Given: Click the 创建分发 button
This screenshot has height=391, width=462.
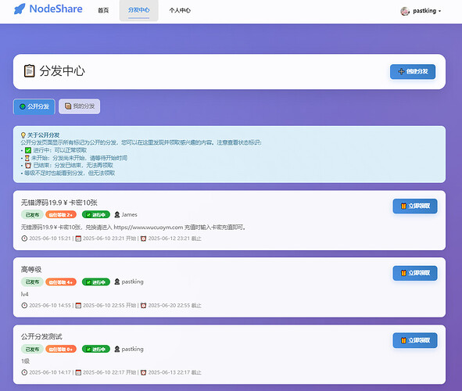Looking at the screenshot, I should [413, 72].
